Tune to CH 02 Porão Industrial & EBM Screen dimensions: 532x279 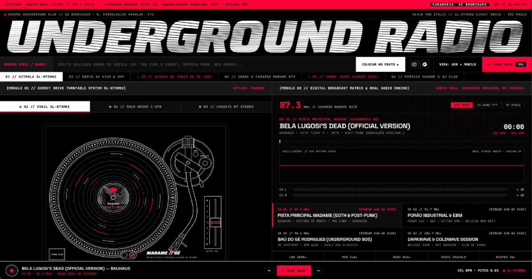(x=467, y=215)
